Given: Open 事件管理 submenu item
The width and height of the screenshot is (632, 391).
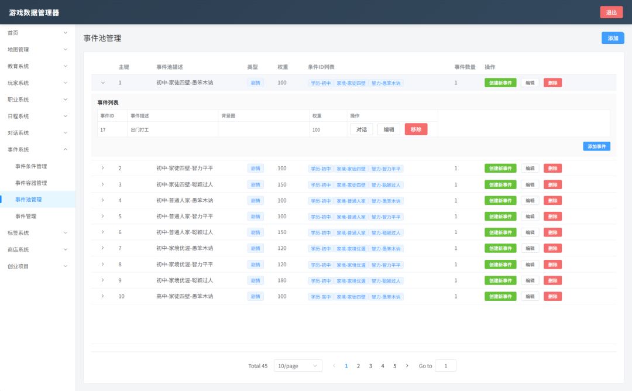Looking at the screenshot, I should (x=37, y=216).
